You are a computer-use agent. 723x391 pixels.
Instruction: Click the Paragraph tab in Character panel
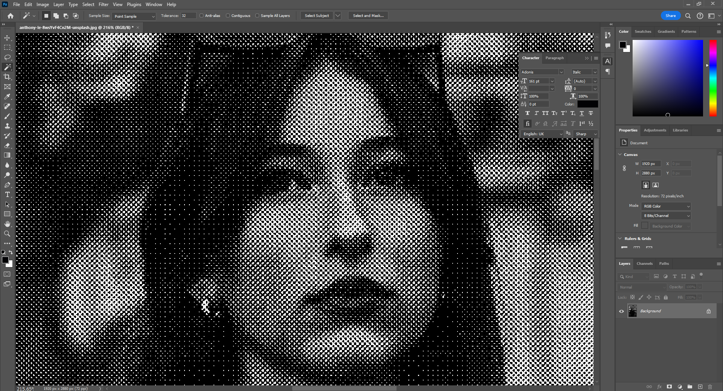click(554, 58)
